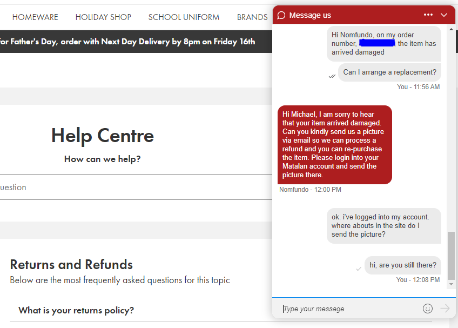458x328 pixels.
Task: Collapse the Message us chat window
Action: [444, 15]
